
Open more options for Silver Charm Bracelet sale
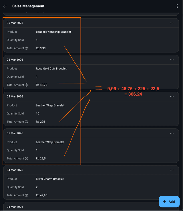click(172, 170)
